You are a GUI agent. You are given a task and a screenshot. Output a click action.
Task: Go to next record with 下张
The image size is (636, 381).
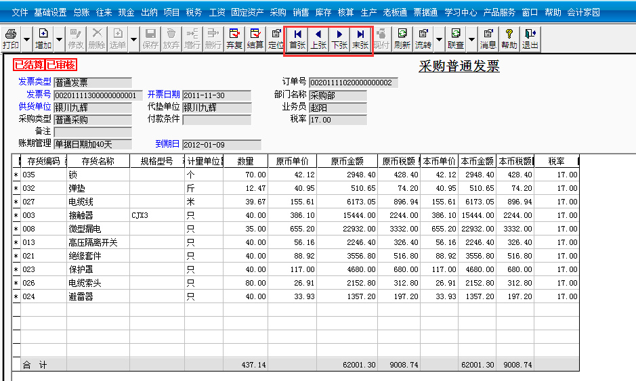point(339,39)
